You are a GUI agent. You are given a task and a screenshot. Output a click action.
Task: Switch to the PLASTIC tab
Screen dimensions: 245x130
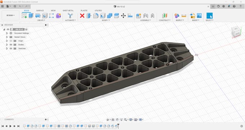[84, 10]
